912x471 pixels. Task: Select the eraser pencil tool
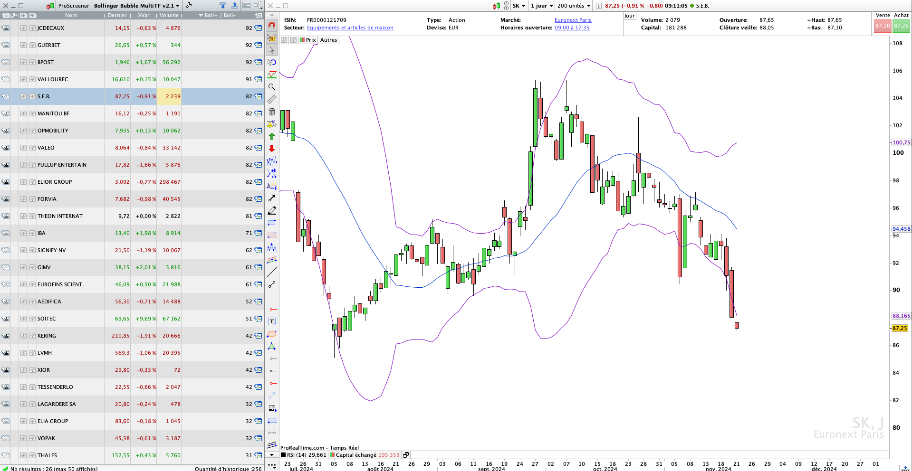click(272, 210)
